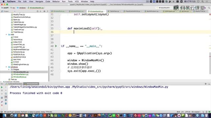Toggle fold marker beside line 40 if statement
The image size is (211, 118).
pos(60,46)
